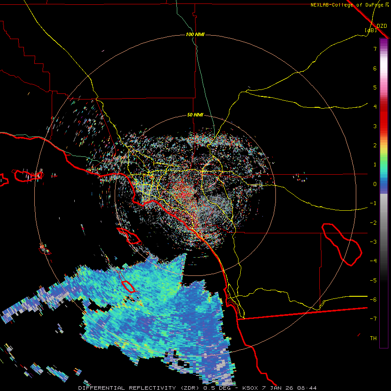Click the 6 value on color scale
Screen dimensions: 391x391
pos(375,68)
